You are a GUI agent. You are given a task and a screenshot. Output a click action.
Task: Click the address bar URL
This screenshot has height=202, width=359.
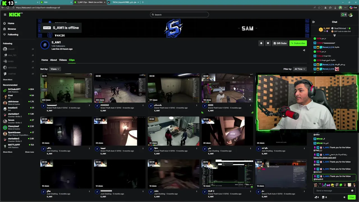38,8
